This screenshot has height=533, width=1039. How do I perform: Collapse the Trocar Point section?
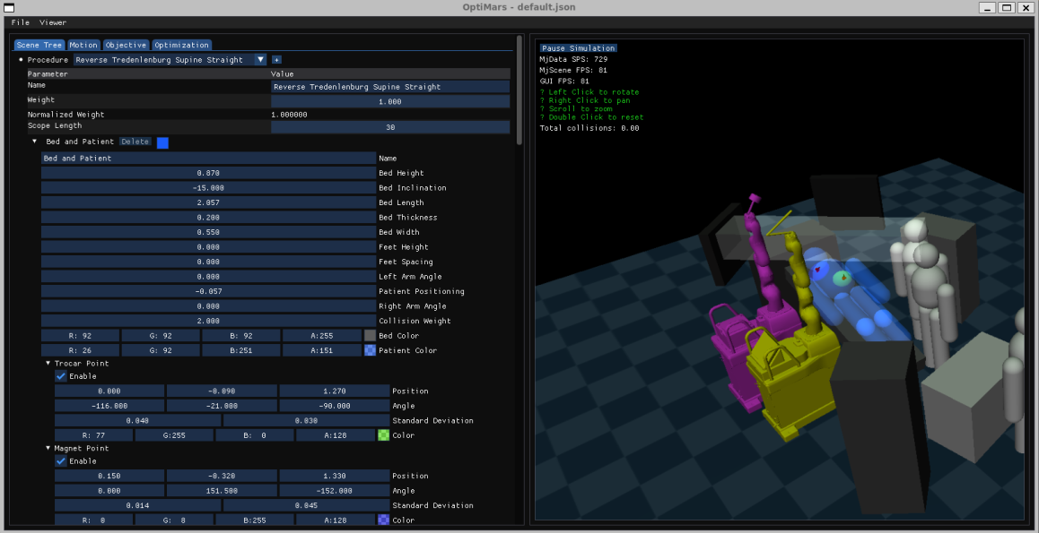coord(48,364)
